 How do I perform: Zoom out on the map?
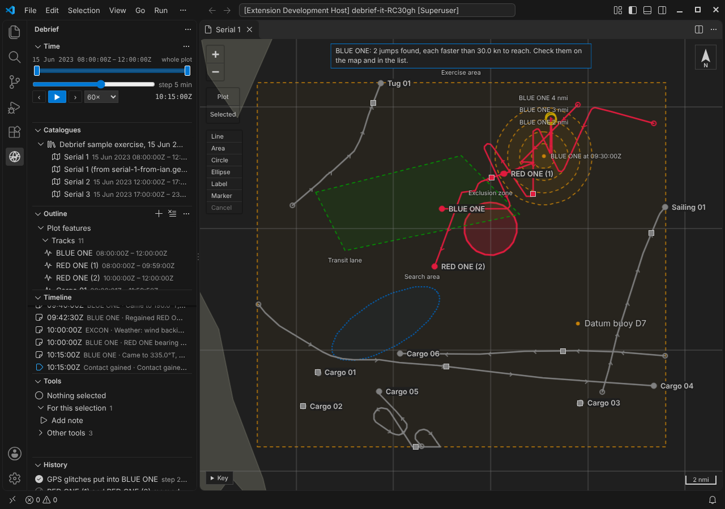pos(215,72)
